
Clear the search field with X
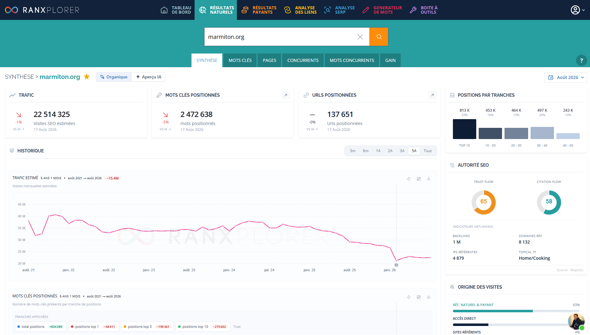[360, 37]
